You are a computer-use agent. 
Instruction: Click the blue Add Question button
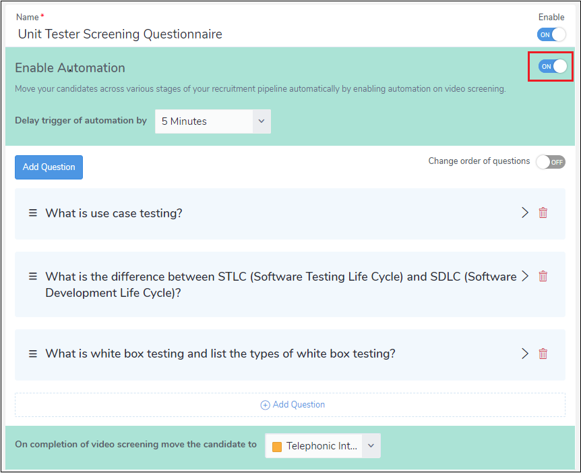49,167
